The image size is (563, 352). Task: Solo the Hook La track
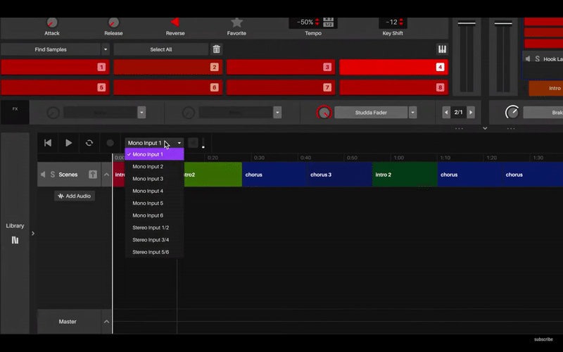[538, 59]
